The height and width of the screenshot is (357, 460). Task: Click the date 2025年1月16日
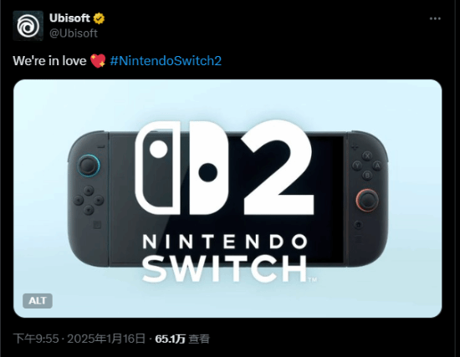click(106, 339)
